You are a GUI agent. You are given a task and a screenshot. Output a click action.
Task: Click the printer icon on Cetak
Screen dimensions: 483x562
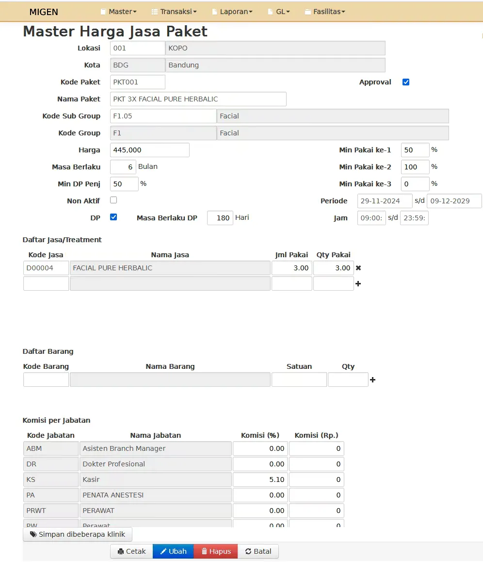(x=121, y=552)
